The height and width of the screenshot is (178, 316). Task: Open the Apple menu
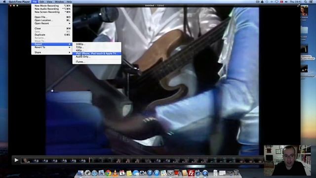point(4,1)
